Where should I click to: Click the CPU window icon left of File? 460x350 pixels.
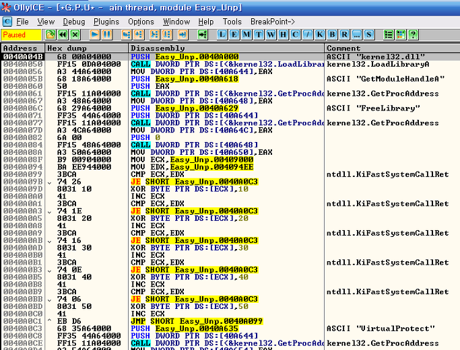pos(7,22)
